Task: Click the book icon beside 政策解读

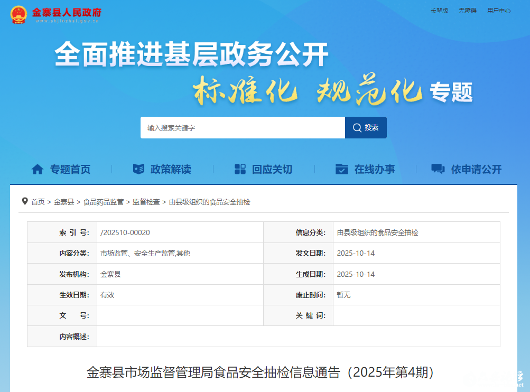Action: 138,169
